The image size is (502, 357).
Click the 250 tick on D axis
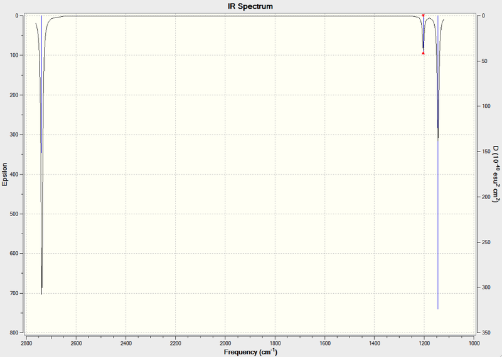(486, 242)
